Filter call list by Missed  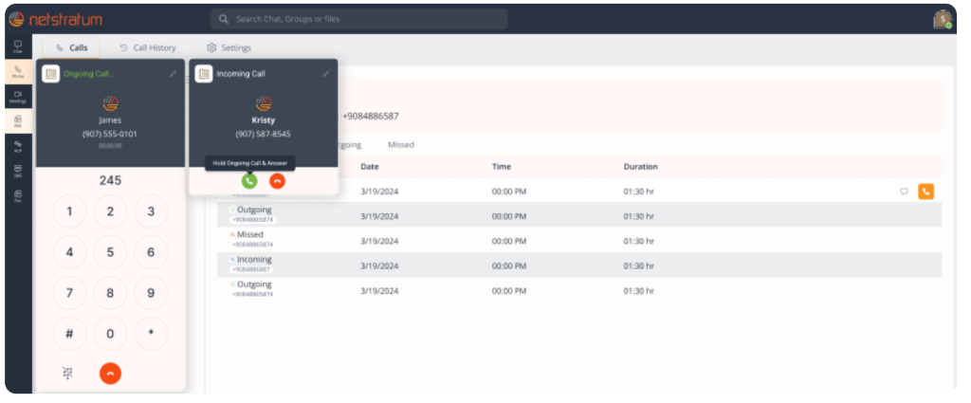point(401,145)
